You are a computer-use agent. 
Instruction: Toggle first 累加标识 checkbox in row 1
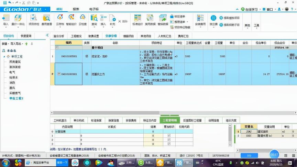[x=169, y=136]
